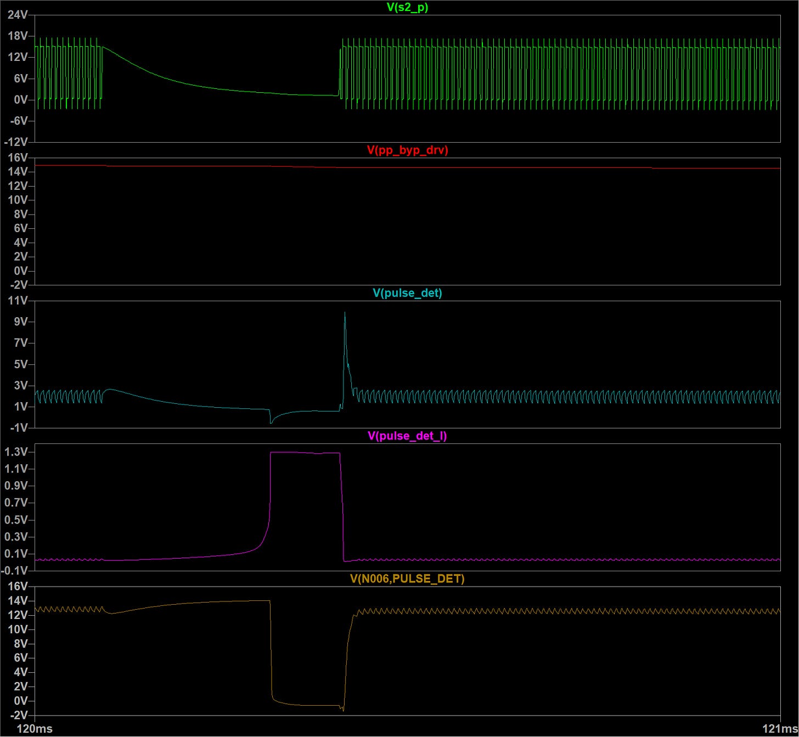This screenshot has width=799, height=737.
Task: Click the 1.1V label on V(pulse_det_l) axis
Action: 16,469
